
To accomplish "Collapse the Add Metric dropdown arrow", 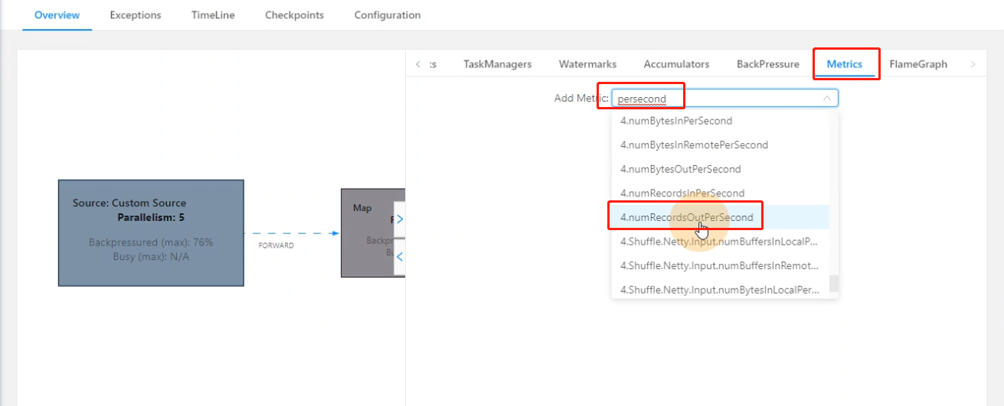I will (x=827, y=98).
